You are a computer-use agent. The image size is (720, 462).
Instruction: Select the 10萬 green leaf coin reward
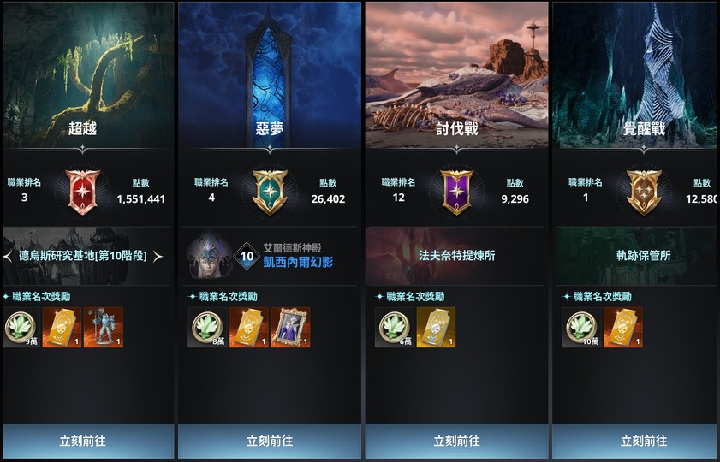(581, 327)
